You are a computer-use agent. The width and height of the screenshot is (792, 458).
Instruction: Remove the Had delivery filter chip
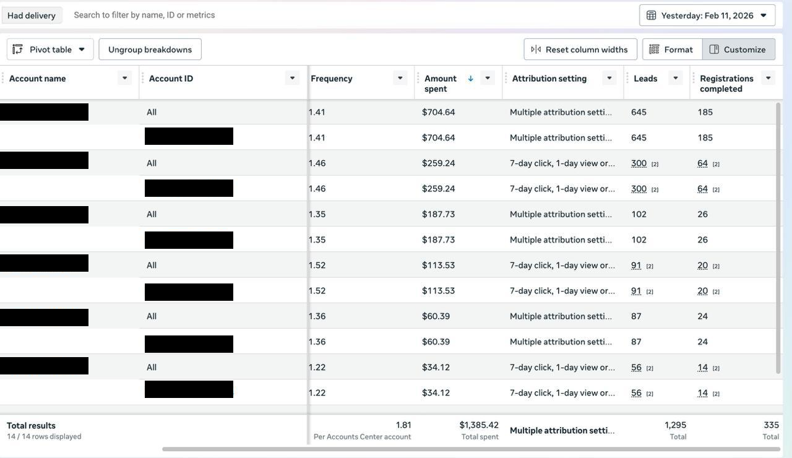32,15
